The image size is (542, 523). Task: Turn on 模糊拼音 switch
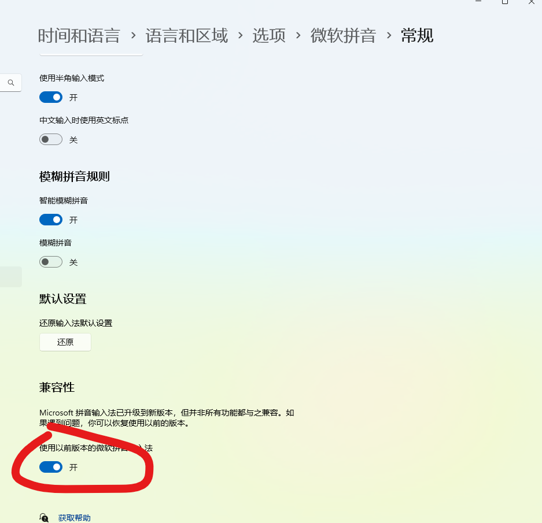(x=51, y=262)
